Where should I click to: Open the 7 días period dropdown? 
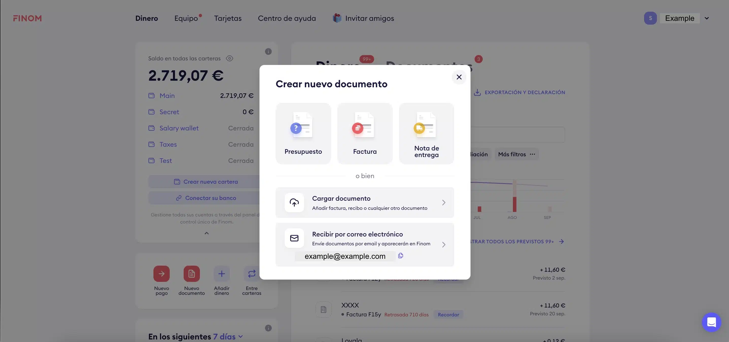coord(228,337)
